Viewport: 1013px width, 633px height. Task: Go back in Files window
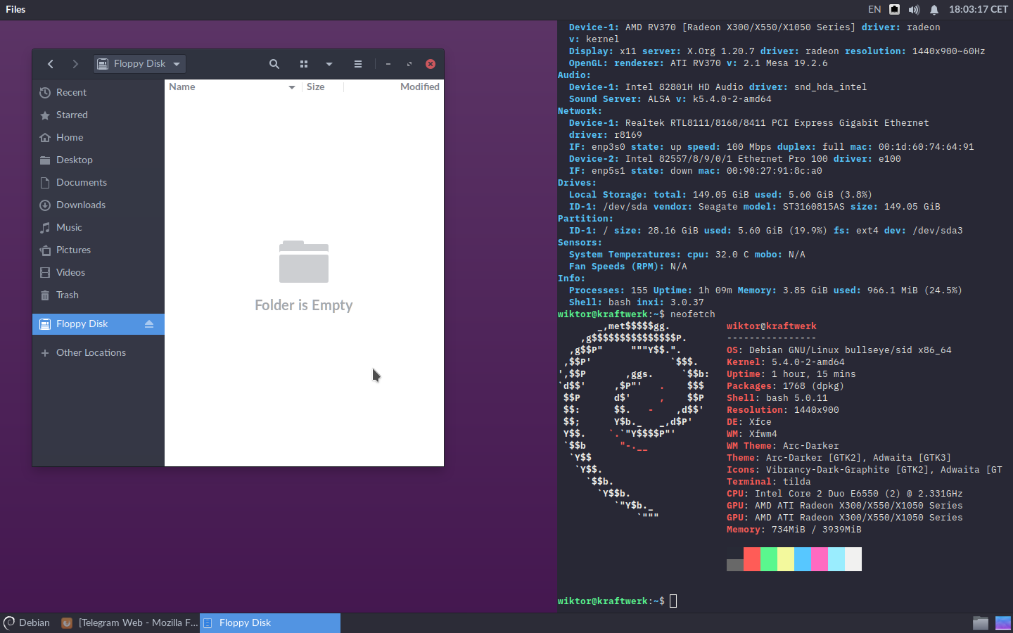point(51,64)
